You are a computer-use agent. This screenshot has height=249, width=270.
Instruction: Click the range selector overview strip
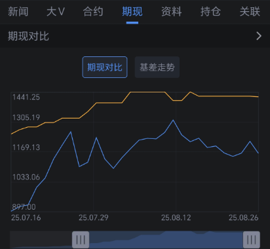coord(135,240)
